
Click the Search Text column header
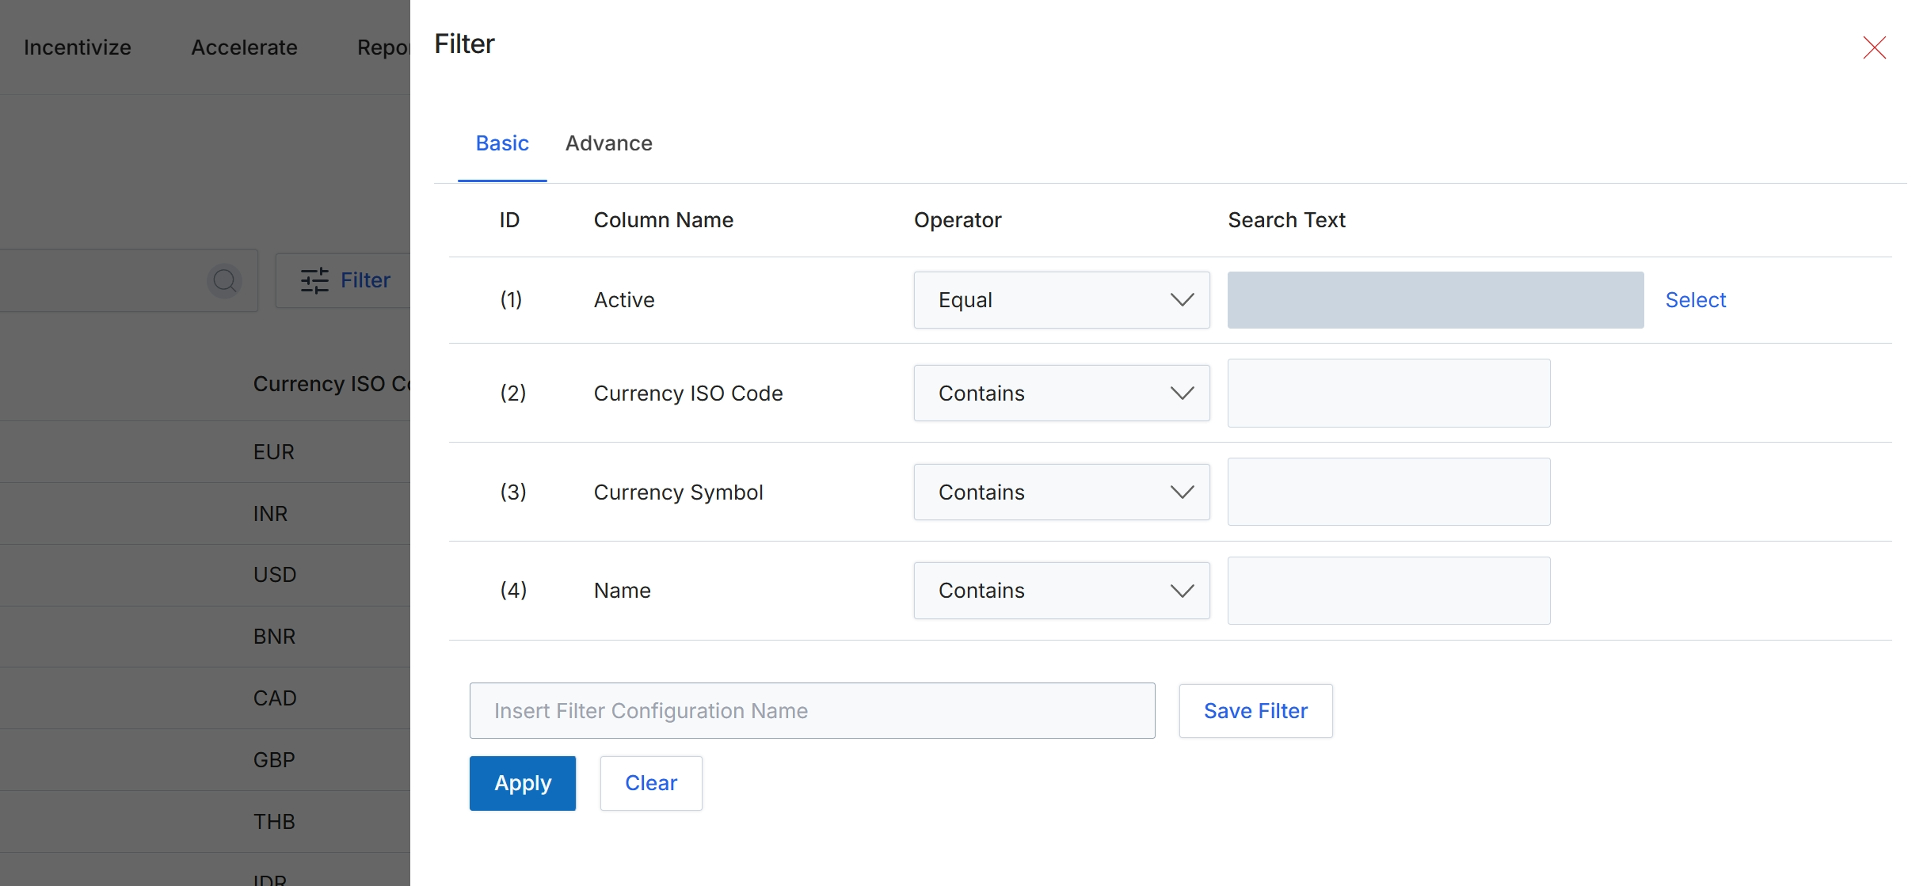(x=1286, y=220)
